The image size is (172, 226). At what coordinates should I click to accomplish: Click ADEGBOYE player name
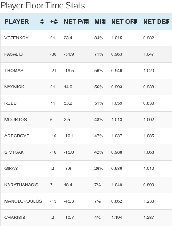point(17,136)
